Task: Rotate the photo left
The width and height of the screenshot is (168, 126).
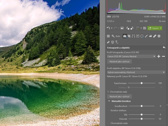Action: click(x=128, y=28)
